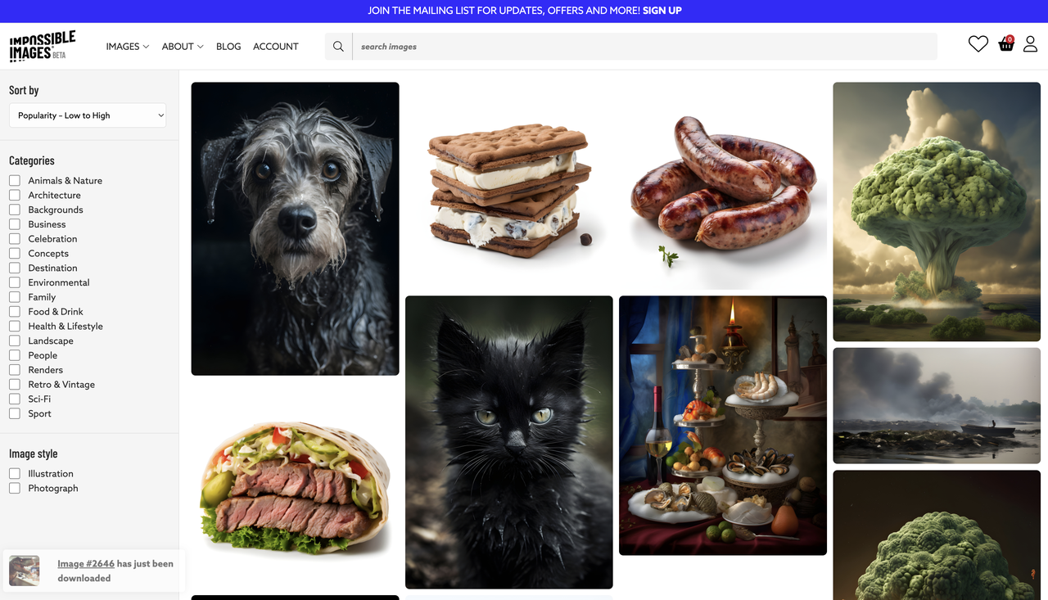The height and width of the screenshot is (600, 1048).
Task: Open the BLOG page
Action: (228, 47)
